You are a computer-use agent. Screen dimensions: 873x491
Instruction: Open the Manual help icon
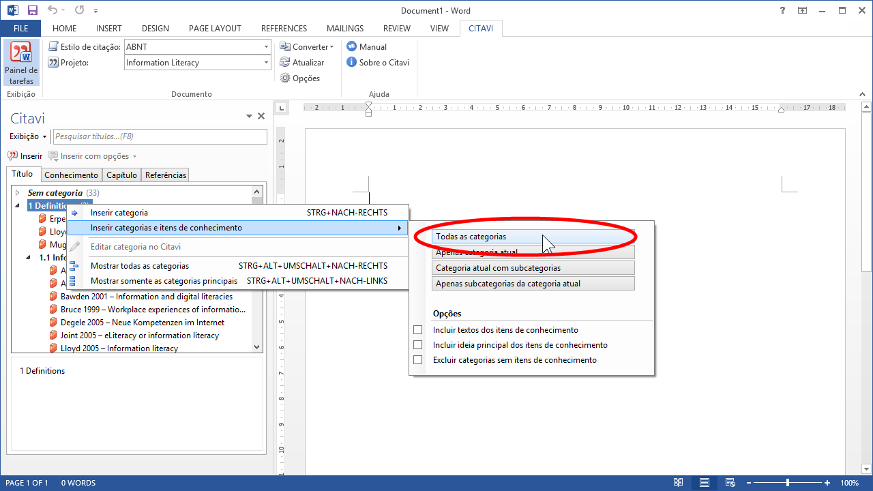click(x=352, y=46)
